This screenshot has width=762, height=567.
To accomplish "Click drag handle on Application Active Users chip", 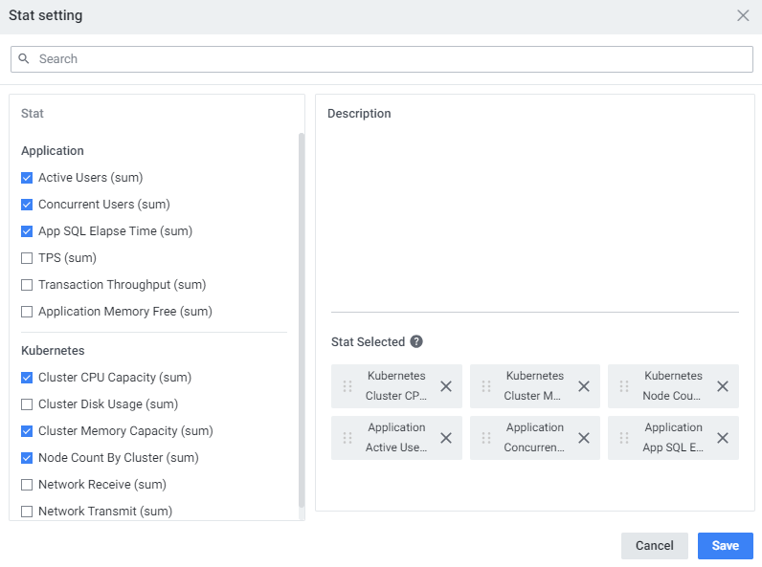I will click(x=347, y=438).
